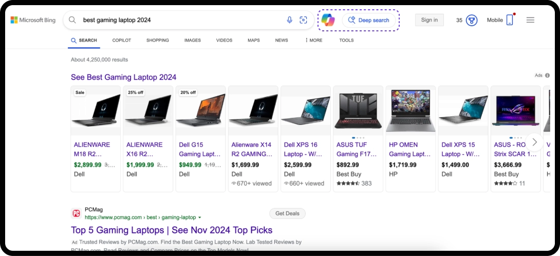The height and width of the screenshot is (256, 560).
Task: Open visual search camera icon
Action: [x=303, y=20]
